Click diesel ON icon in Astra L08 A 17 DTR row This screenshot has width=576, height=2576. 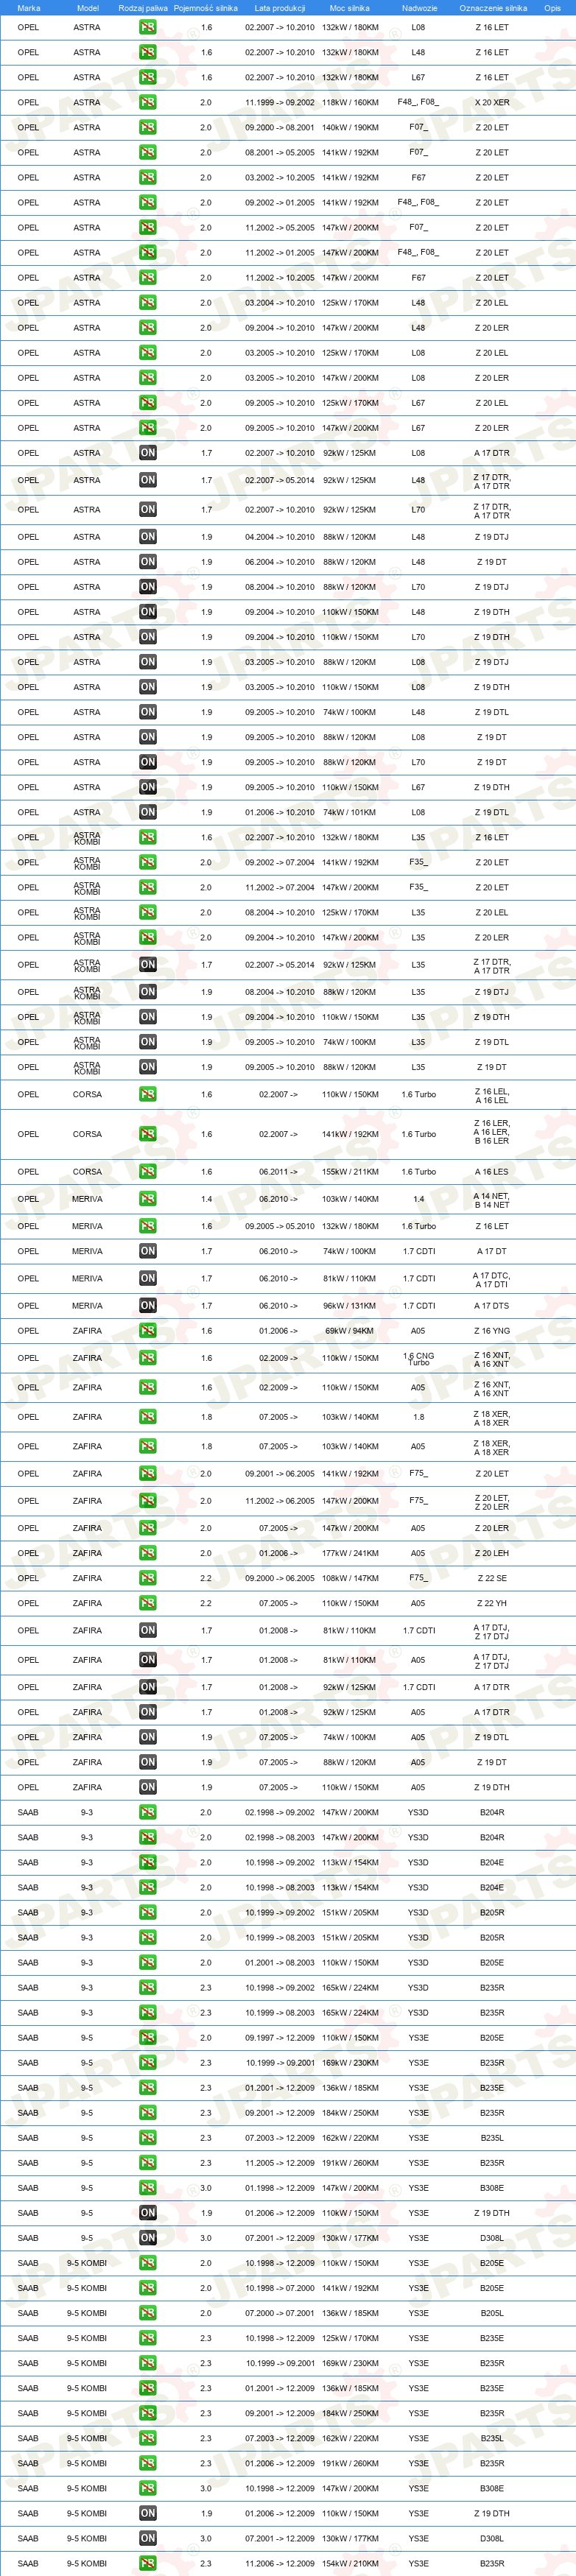148,453
